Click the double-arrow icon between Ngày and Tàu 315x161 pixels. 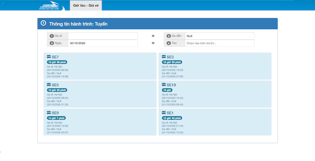click(x=153, y=43)
